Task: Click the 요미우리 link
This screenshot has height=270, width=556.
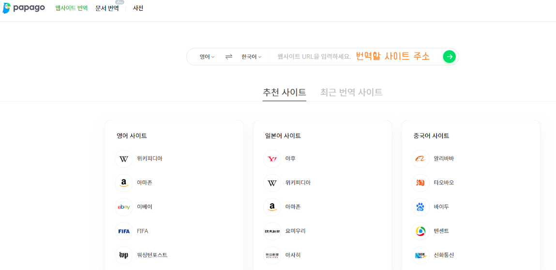Action: pyautogui.click(x=295, y=231)
